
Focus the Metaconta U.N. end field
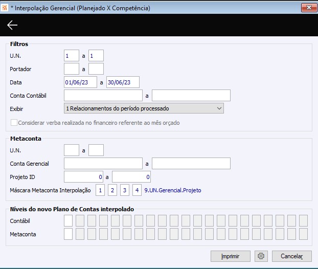tap(96, 150)
